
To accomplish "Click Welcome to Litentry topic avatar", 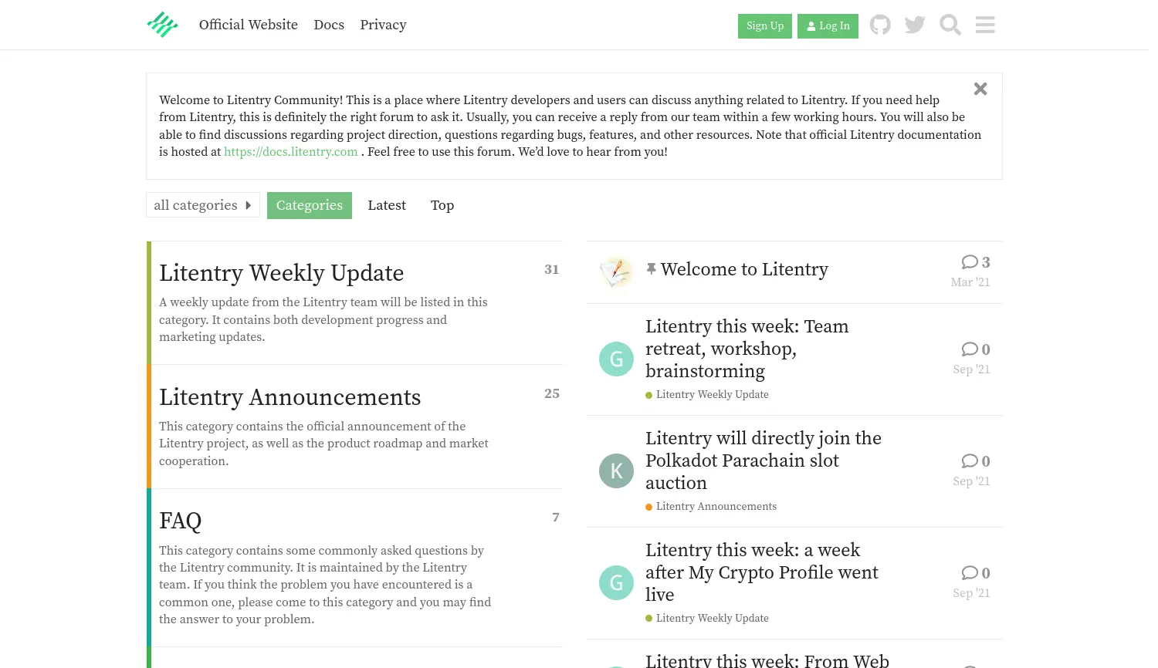I will point(616,272).
